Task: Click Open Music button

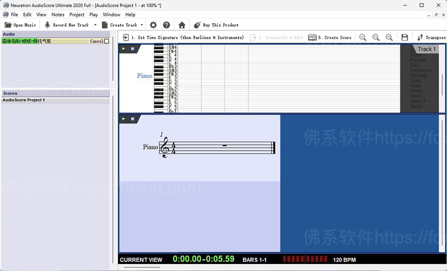Action: click(x=20, y=25)
